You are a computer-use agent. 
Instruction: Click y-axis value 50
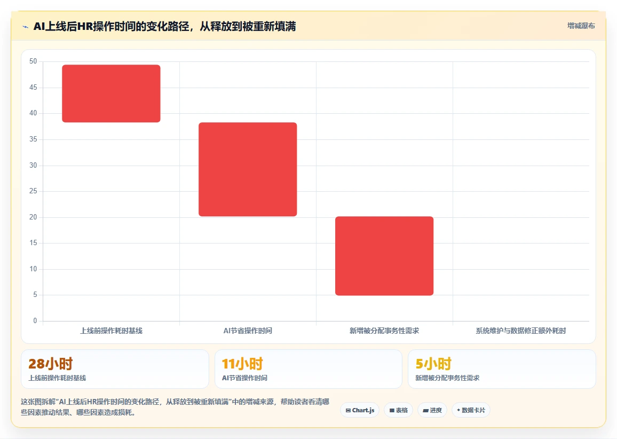click(x=33, y=61)
